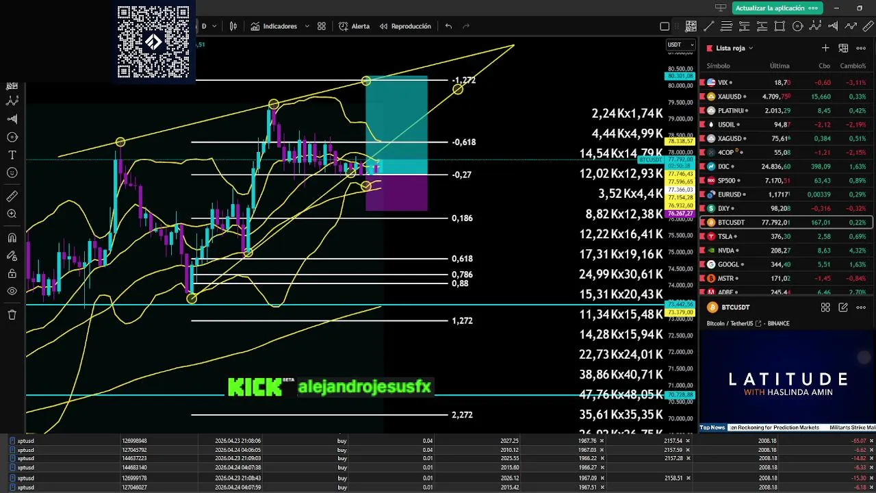Open BTCUSDT details more options
This screenshot has width=876, height=493.
(x=862, y=307)
